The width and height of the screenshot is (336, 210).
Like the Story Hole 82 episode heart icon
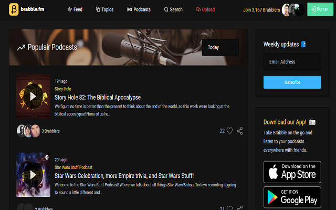[x=229, y=131]
